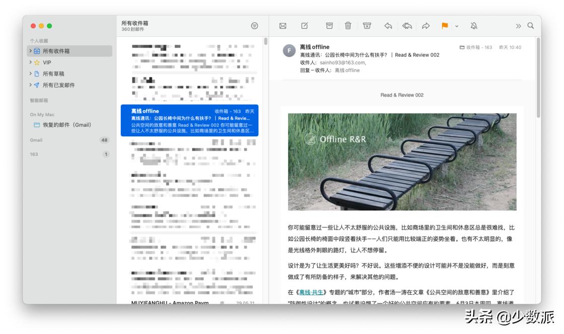564x334 pixels.
Task: Mute the conversation bell icon
Action: click(474, 26)
